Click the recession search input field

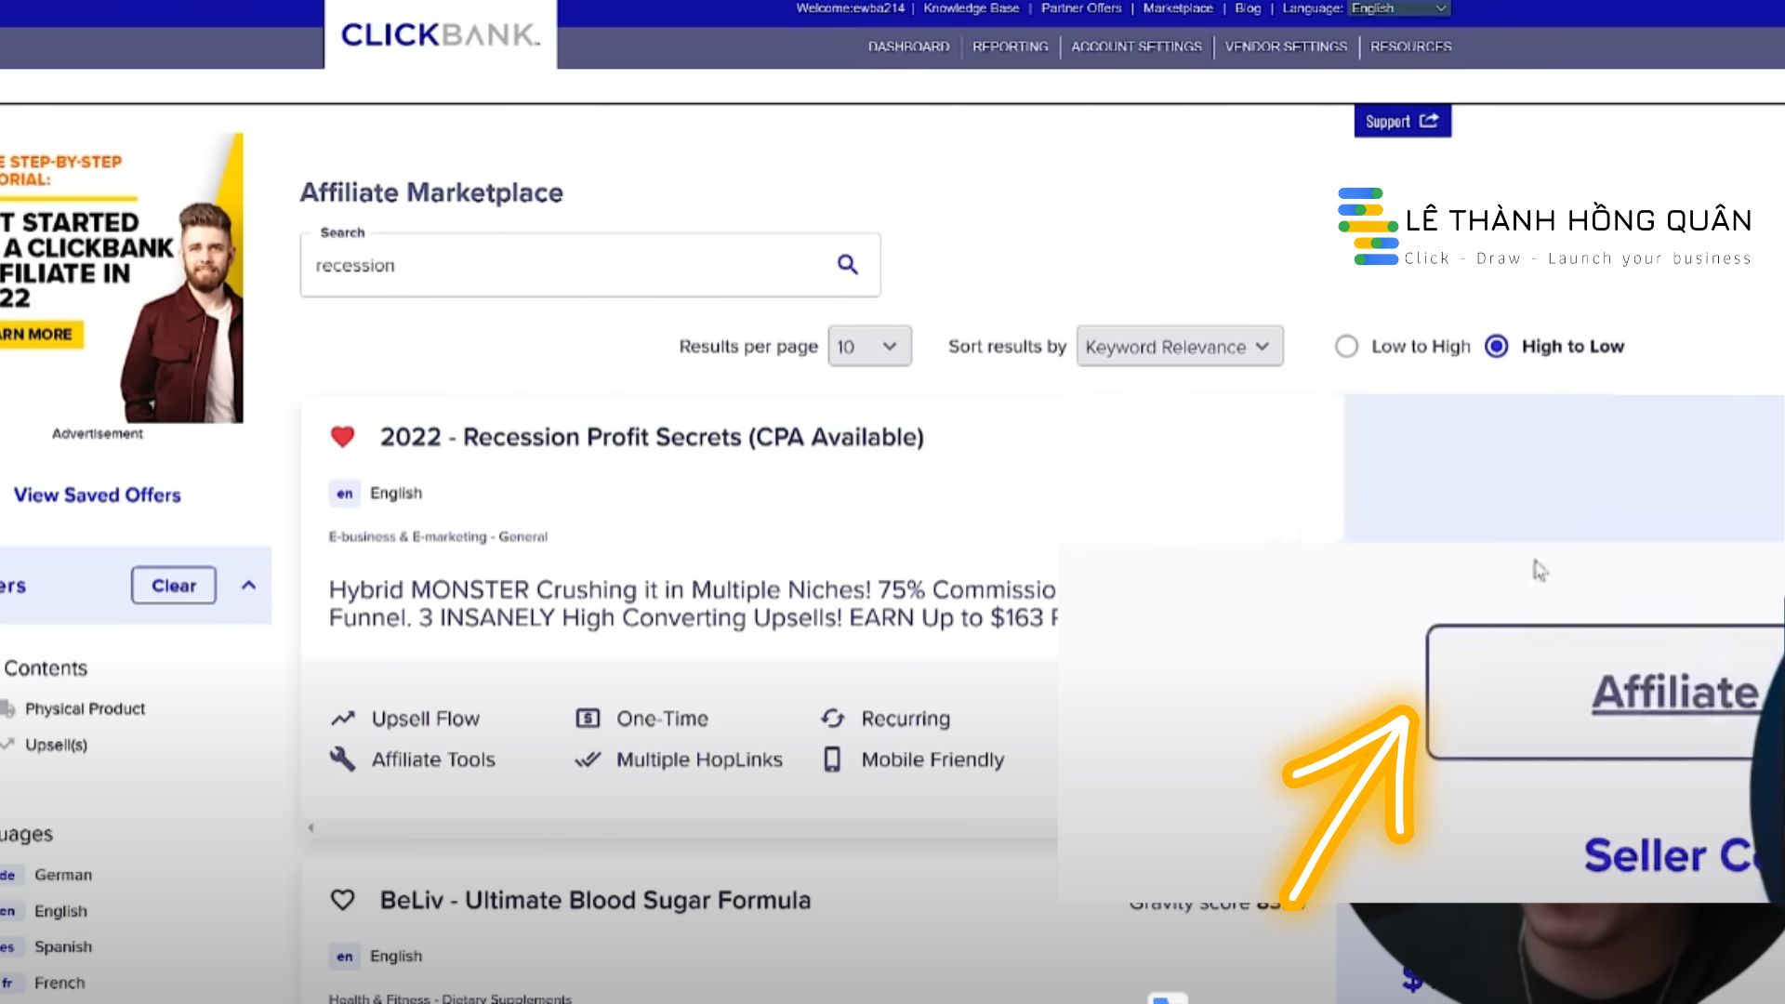point(558,266)
